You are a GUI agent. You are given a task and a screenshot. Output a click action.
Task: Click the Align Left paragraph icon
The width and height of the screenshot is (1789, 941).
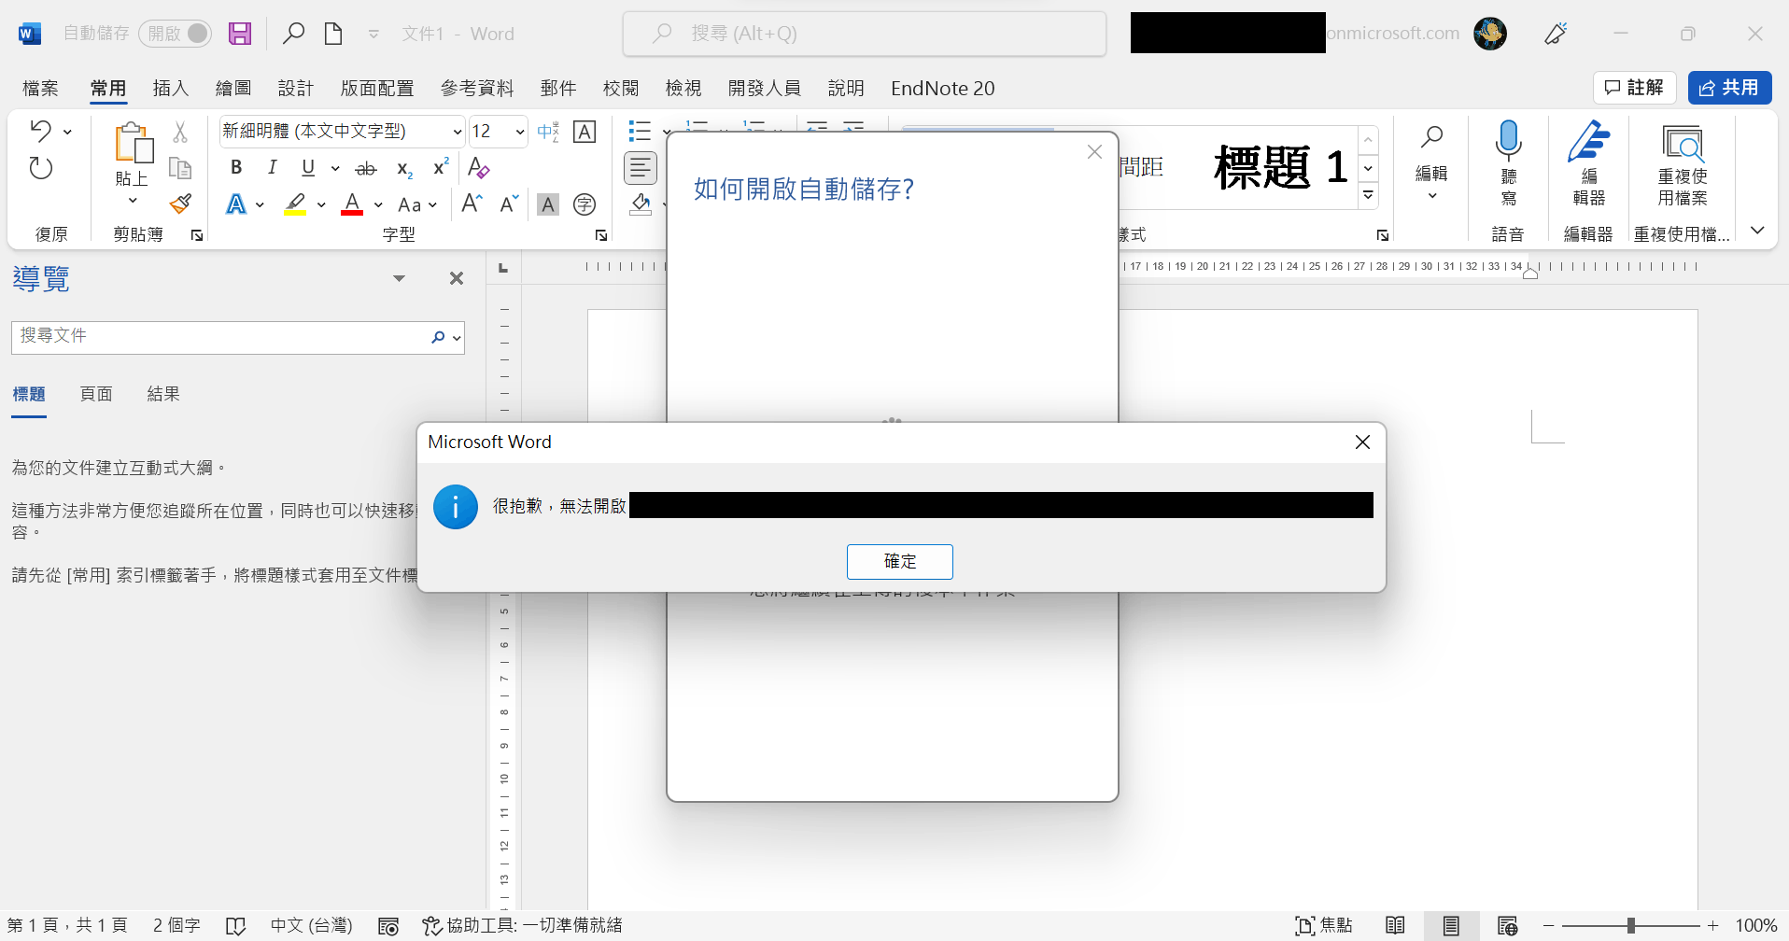click(x=641, y=168)
